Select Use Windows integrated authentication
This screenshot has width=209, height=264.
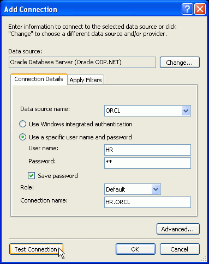point(23,124)
